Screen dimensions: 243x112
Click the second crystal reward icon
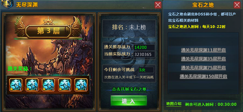(x=32, y=85)
